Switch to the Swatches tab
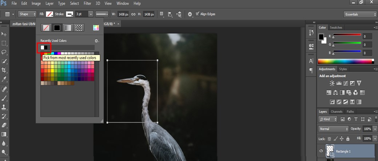This screenshot has width=378, height=161. click(x=336, y=28)
